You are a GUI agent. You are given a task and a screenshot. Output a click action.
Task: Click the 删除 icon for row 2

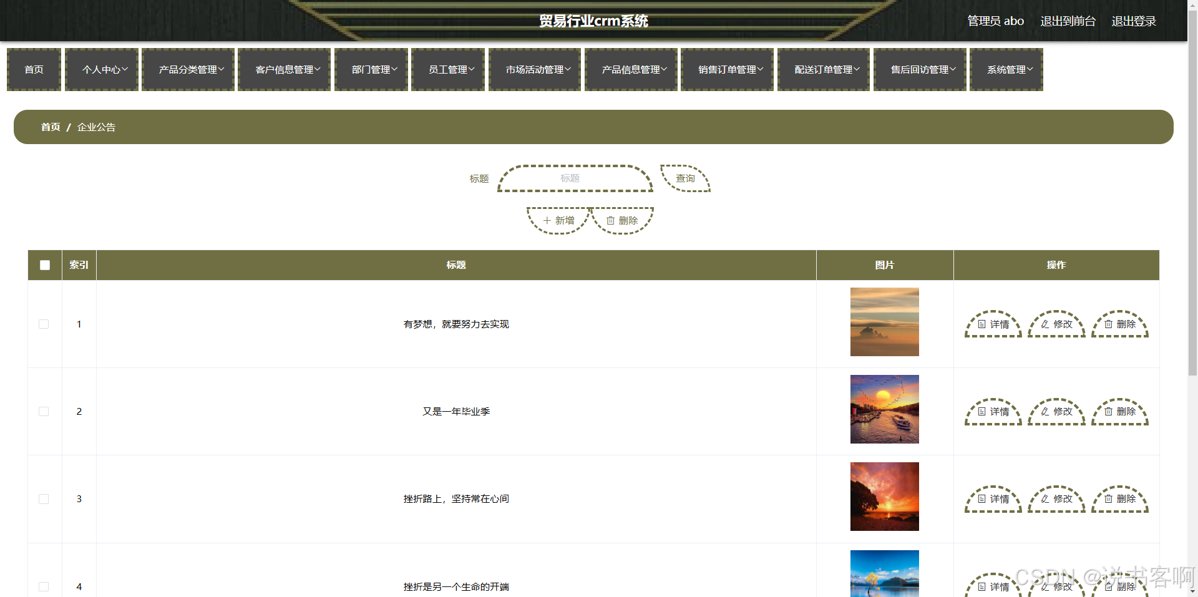point(1109,412)
